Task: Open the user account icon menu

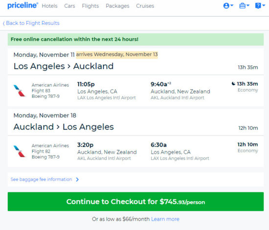Action: pos(226,6)
